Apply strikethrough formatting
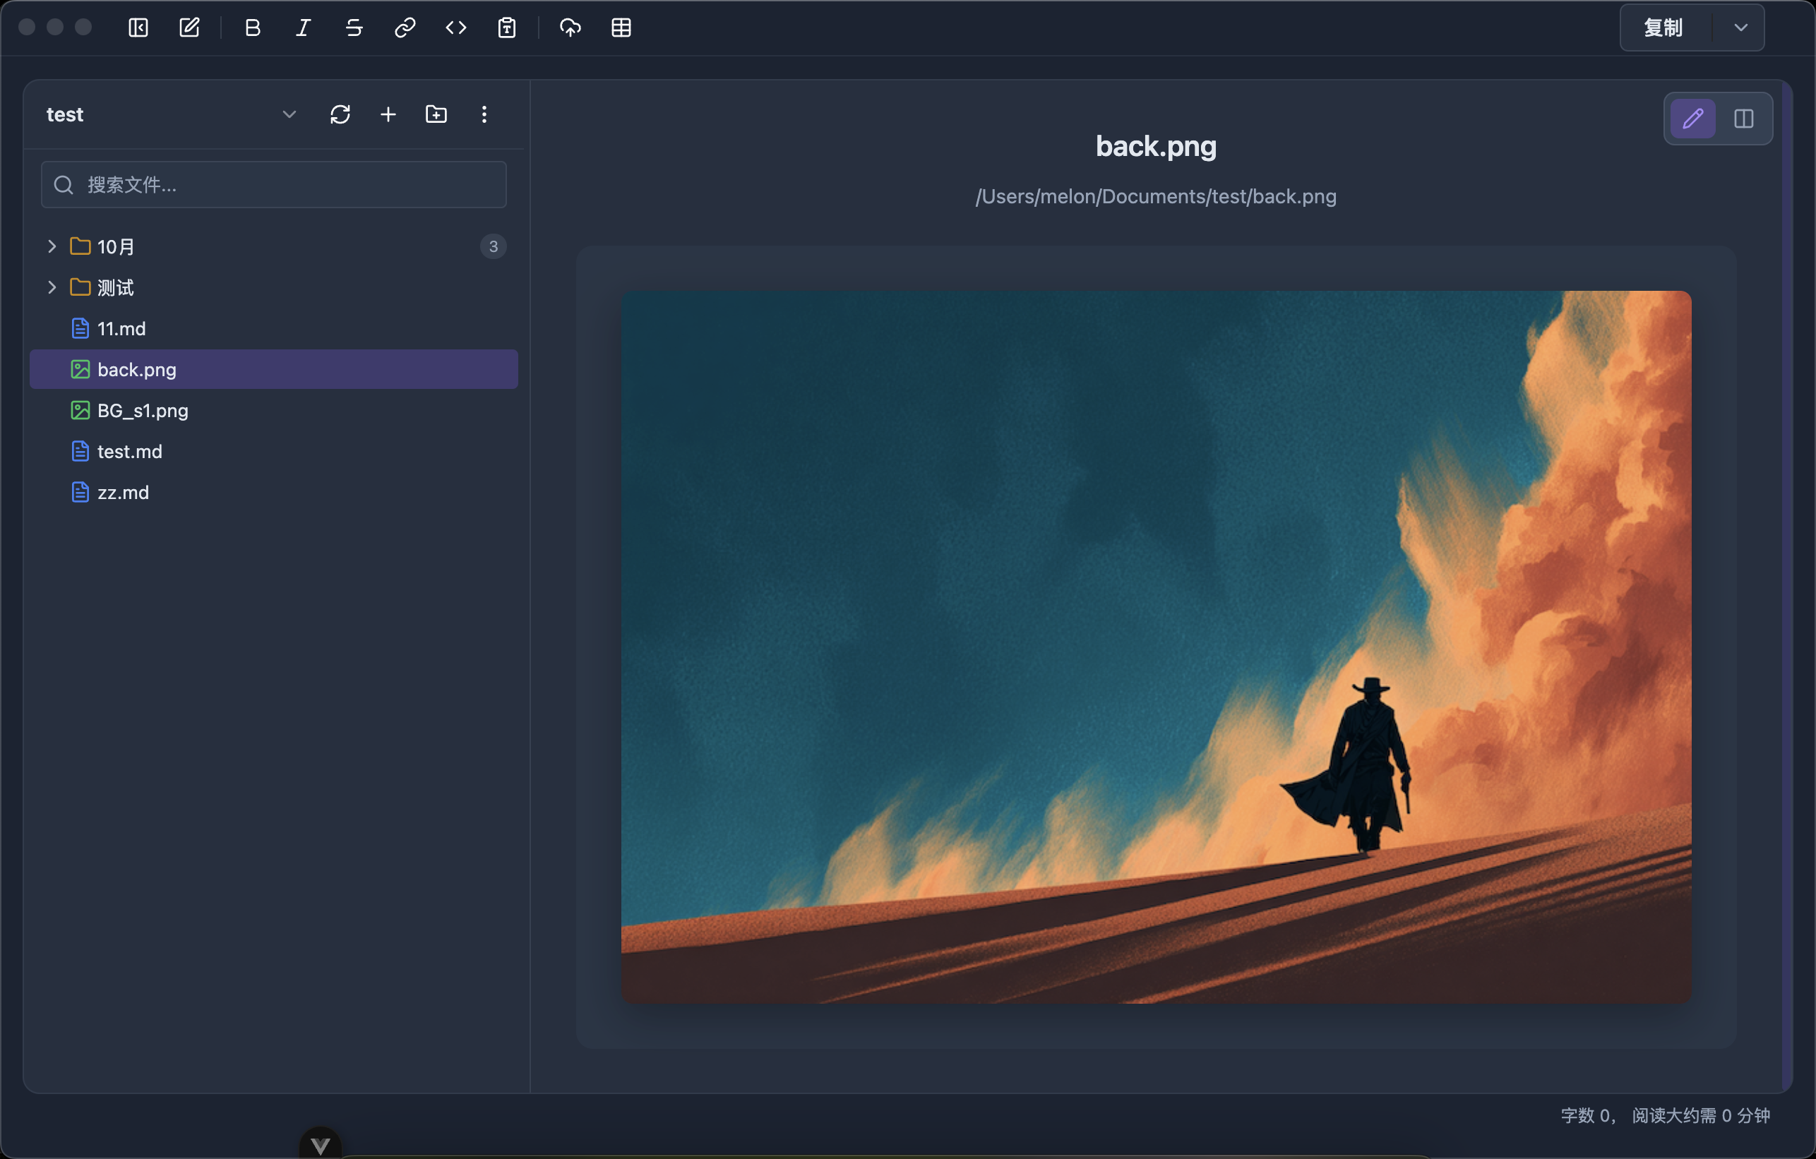 tap(354, 28)
